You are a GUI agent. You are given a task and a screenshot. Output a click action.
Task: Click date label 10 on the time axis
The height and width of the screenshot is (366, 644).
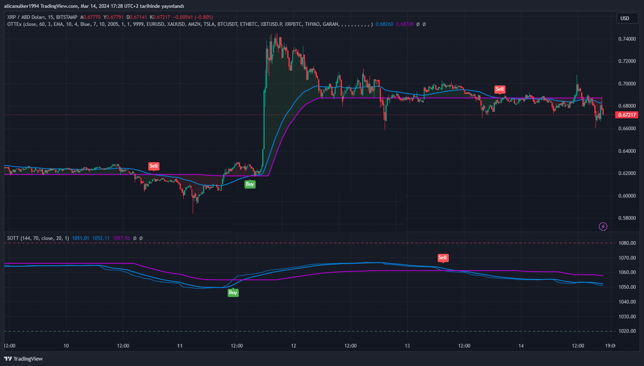[x=66, y=346]
